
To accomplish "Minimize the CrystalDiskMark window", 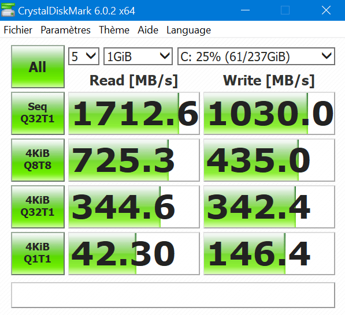I will click(x=245, y=10).
